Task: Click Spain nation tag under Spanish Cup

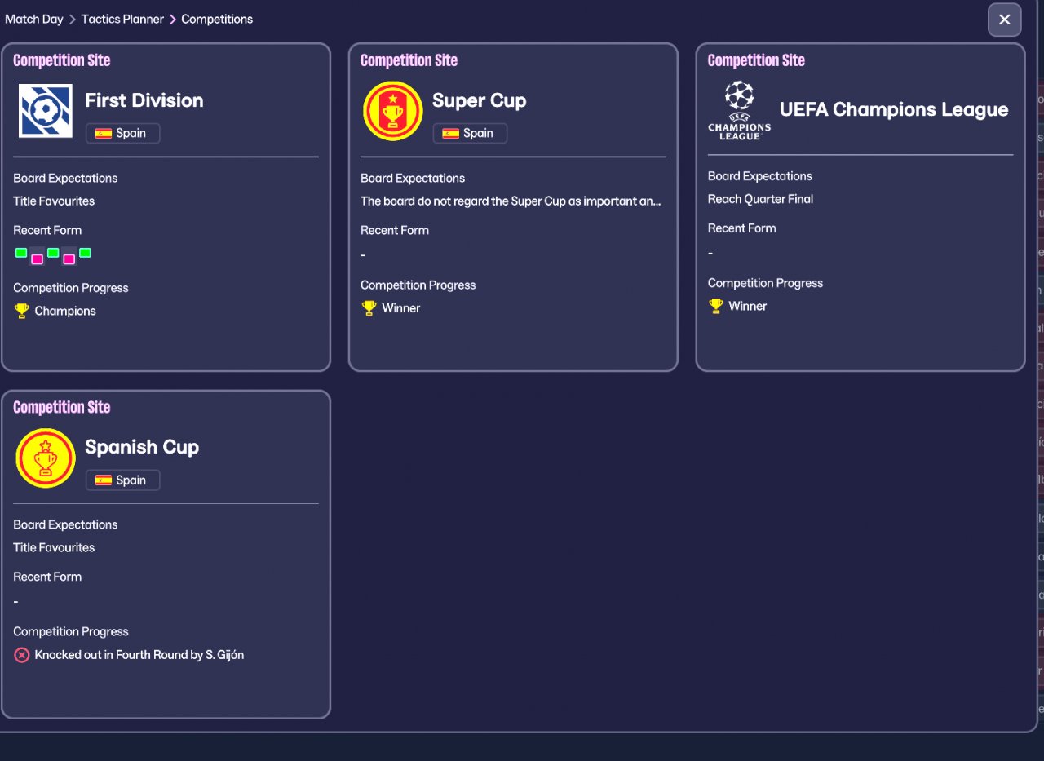Action: 122,480
